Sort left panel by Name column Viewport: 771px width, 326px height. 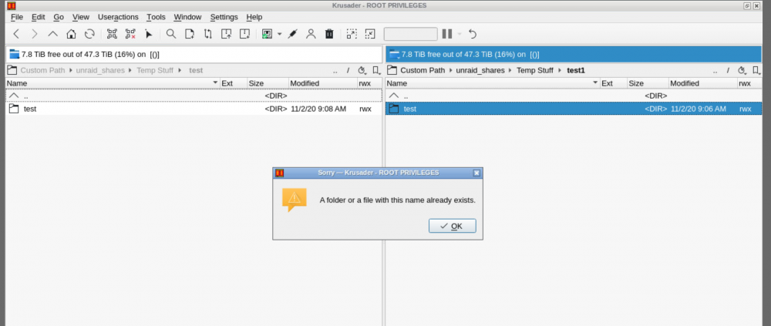click(112, 83)
